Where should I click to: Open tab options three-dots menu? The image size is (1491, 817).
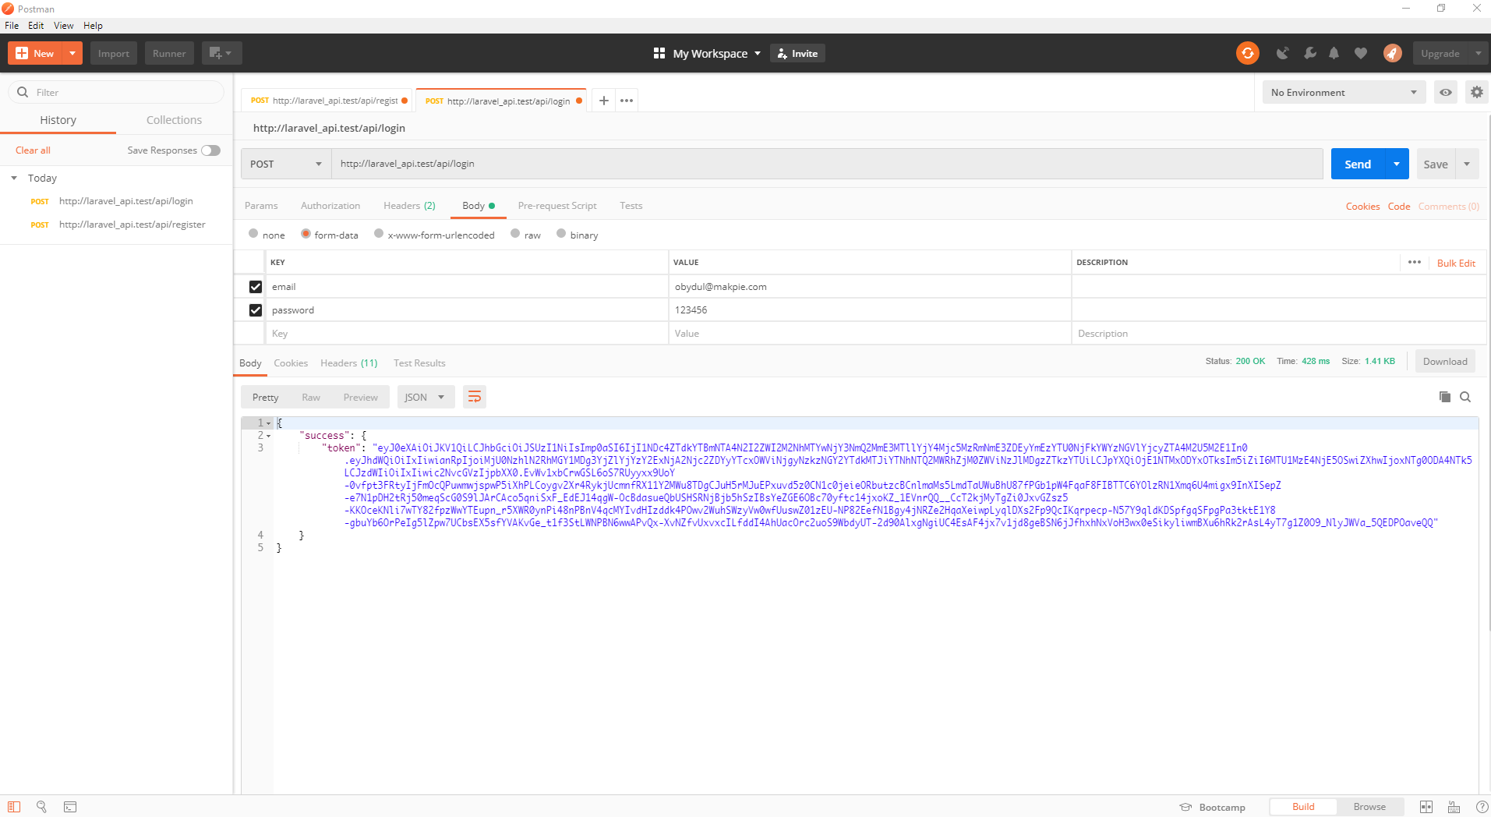click(627, 101)
